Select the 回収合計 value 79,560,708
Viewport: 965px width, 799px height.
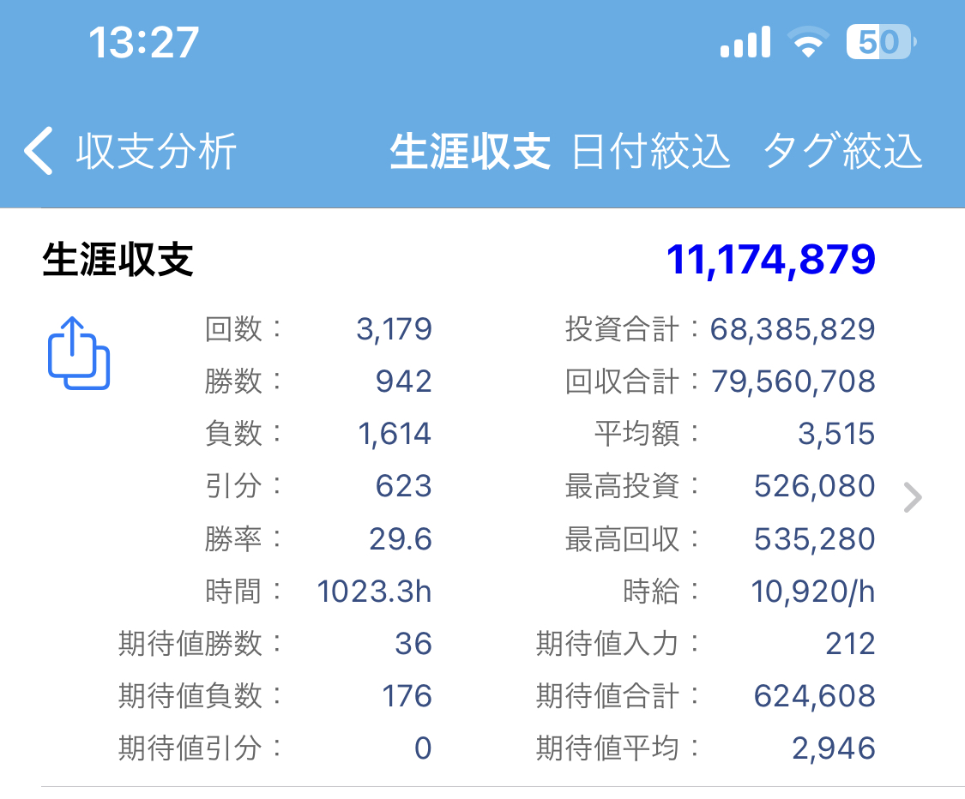click(x=793, y=382)
